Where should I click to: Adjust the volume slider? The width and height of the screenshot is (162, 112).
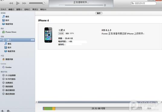[x=37, y=3]
